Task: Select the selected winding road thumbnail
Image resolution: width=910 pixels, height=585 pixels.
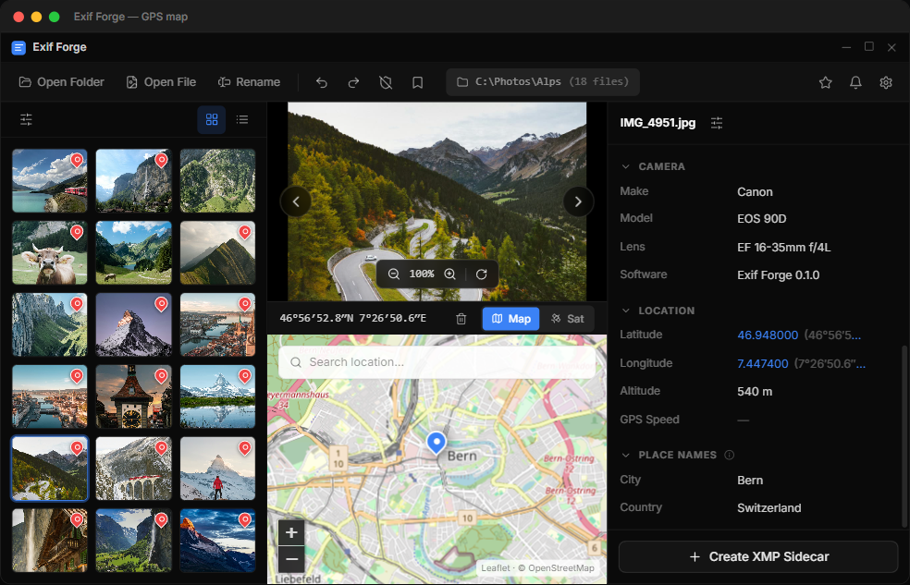Action: pos(49,468)
